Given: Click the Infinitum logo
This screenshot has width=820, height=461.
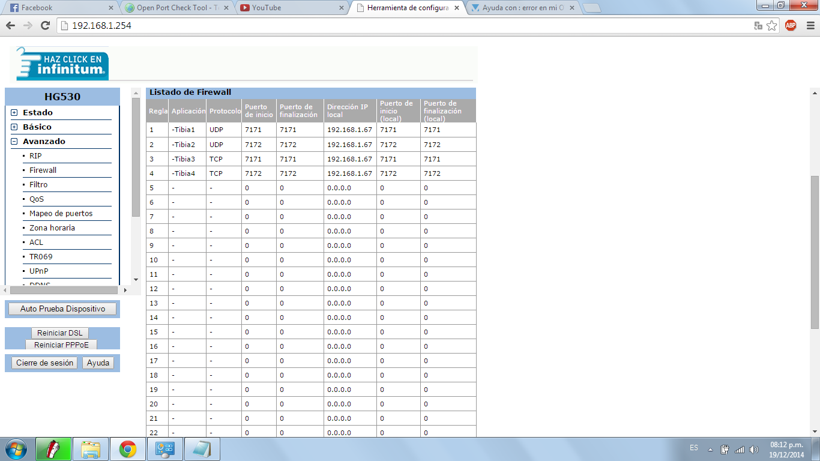Looking at the screenshot, I should point(62,64).
